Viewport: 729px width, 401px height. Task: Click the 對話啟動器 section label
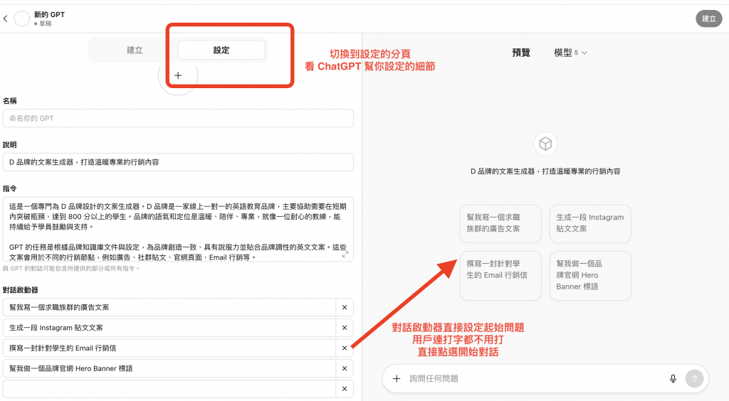tap(21, 290)
